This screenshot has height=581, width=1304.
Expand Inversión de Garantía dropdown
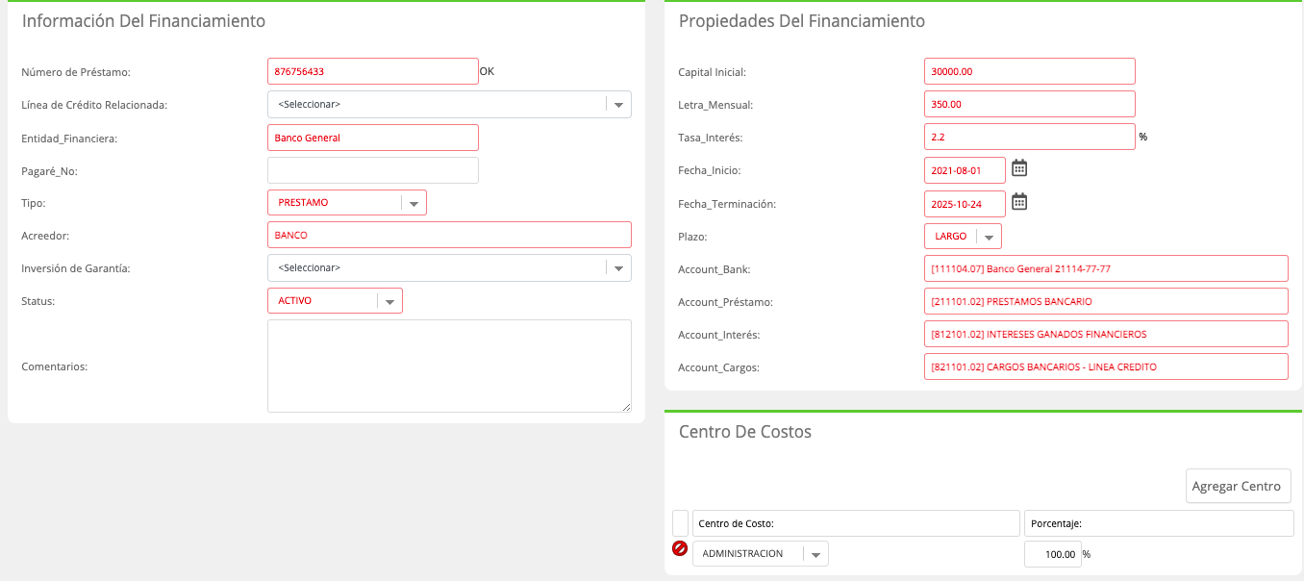tap(449, 267)
